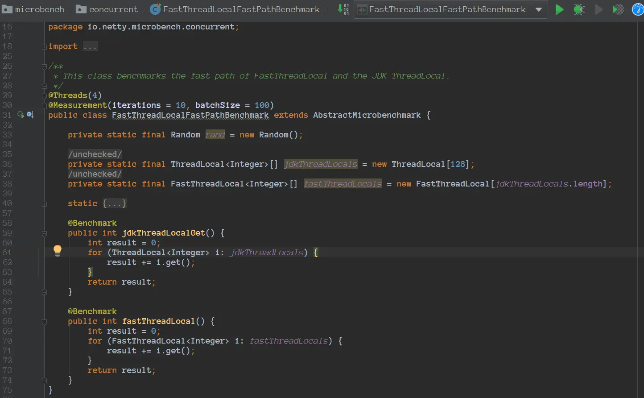The height and width of the screenshot is (398, 644).
Task: Click the /unchecked/ folded annotation on line 35
Action: (95, 154)
